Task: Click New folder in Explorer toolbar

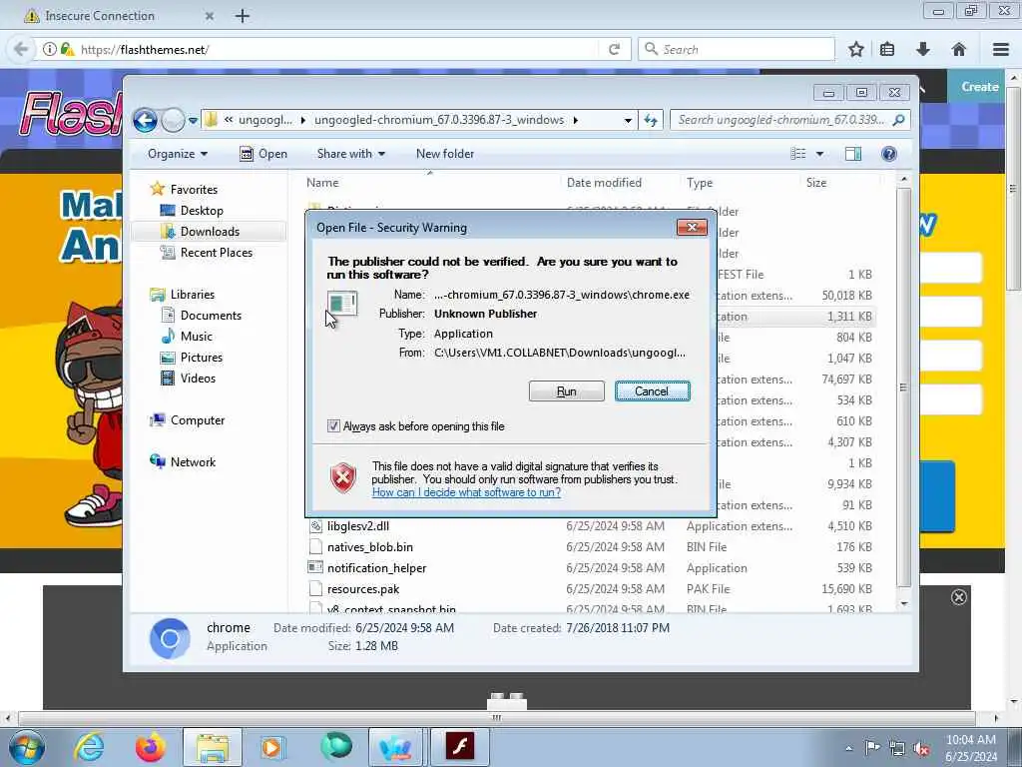Action: tap(445, 154)
